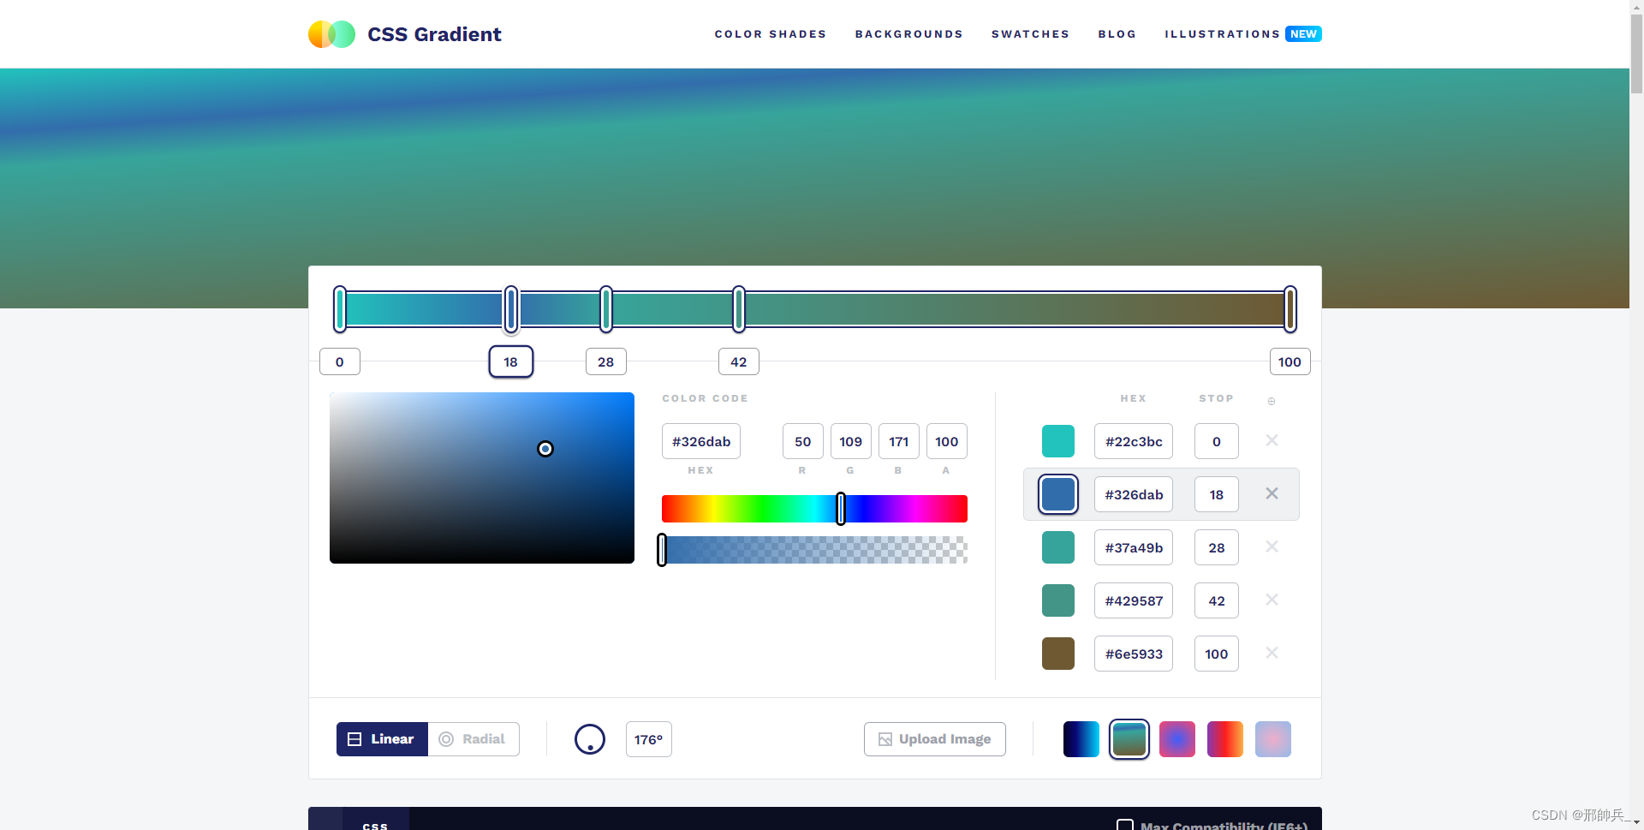Select the #326dab blue swatch
1644x830 pixels.
[1058, 494]
